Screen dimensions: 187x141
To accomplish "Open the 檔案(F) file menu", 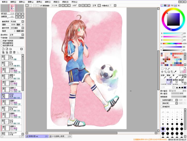I will coord(5,2).
